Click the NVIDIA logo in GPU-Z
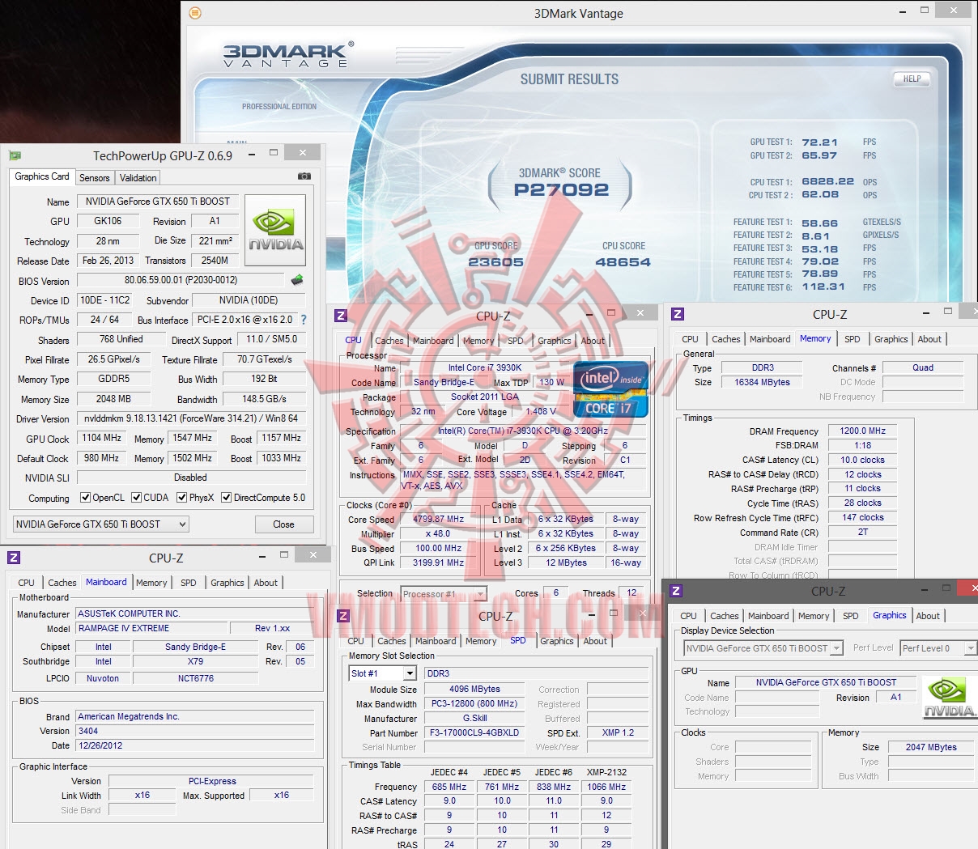This screenshot has height=849, width=978. [x=275, y=231]
